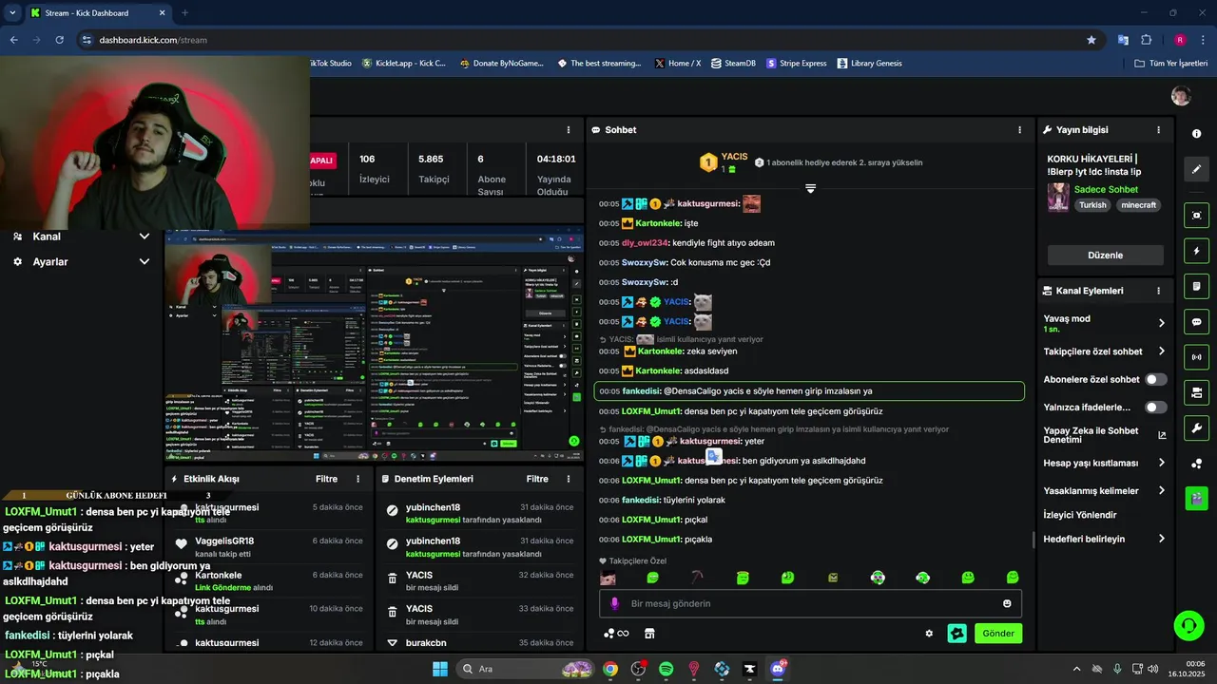Screen dimensions: 1217x684
Task: Click the screen capture frame icon in sidebar
Action: pyautogui.click(x=1196, y=216)
